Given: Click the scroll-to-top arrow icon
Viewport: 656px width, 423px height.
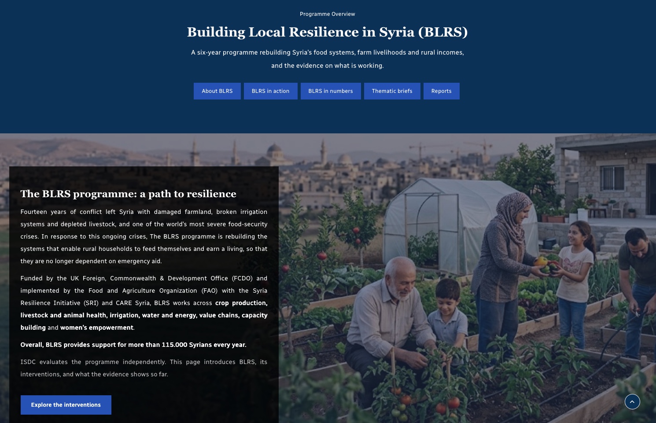Looking at the screenshot, I should click(632, 401).
